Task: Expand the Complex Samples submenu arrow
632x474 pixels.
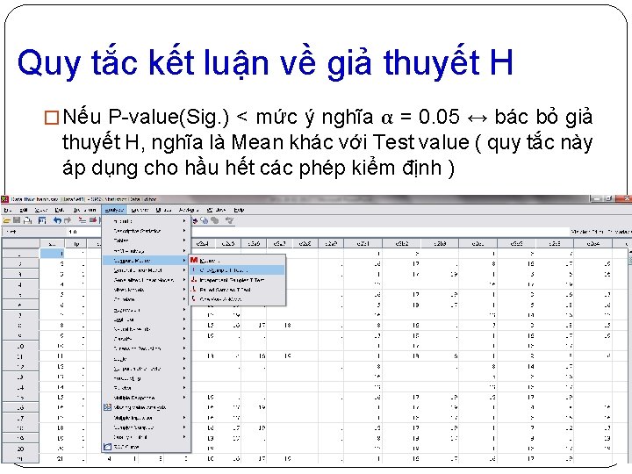Action: (184, 427)
